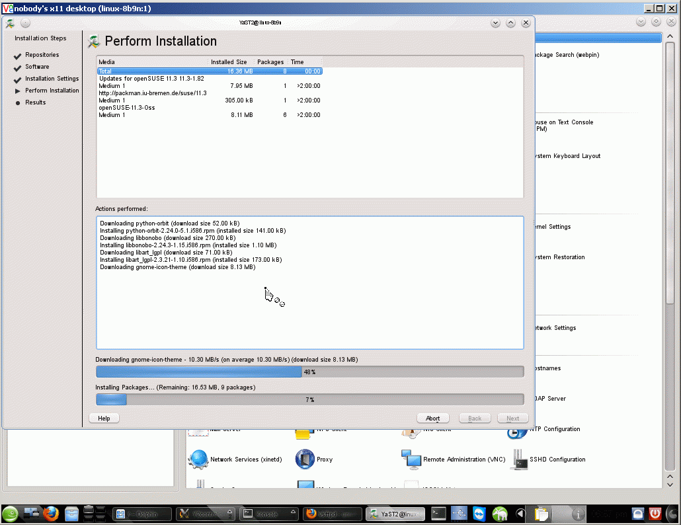
Task: Click scroll-down arrow of background window scrollbar
Action: coord(670,485)
